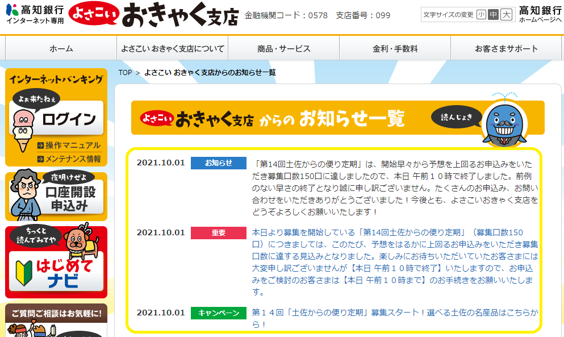Open the 商品・サービス menu
Viewport: 564px width, 337px height.
[284, 48]
